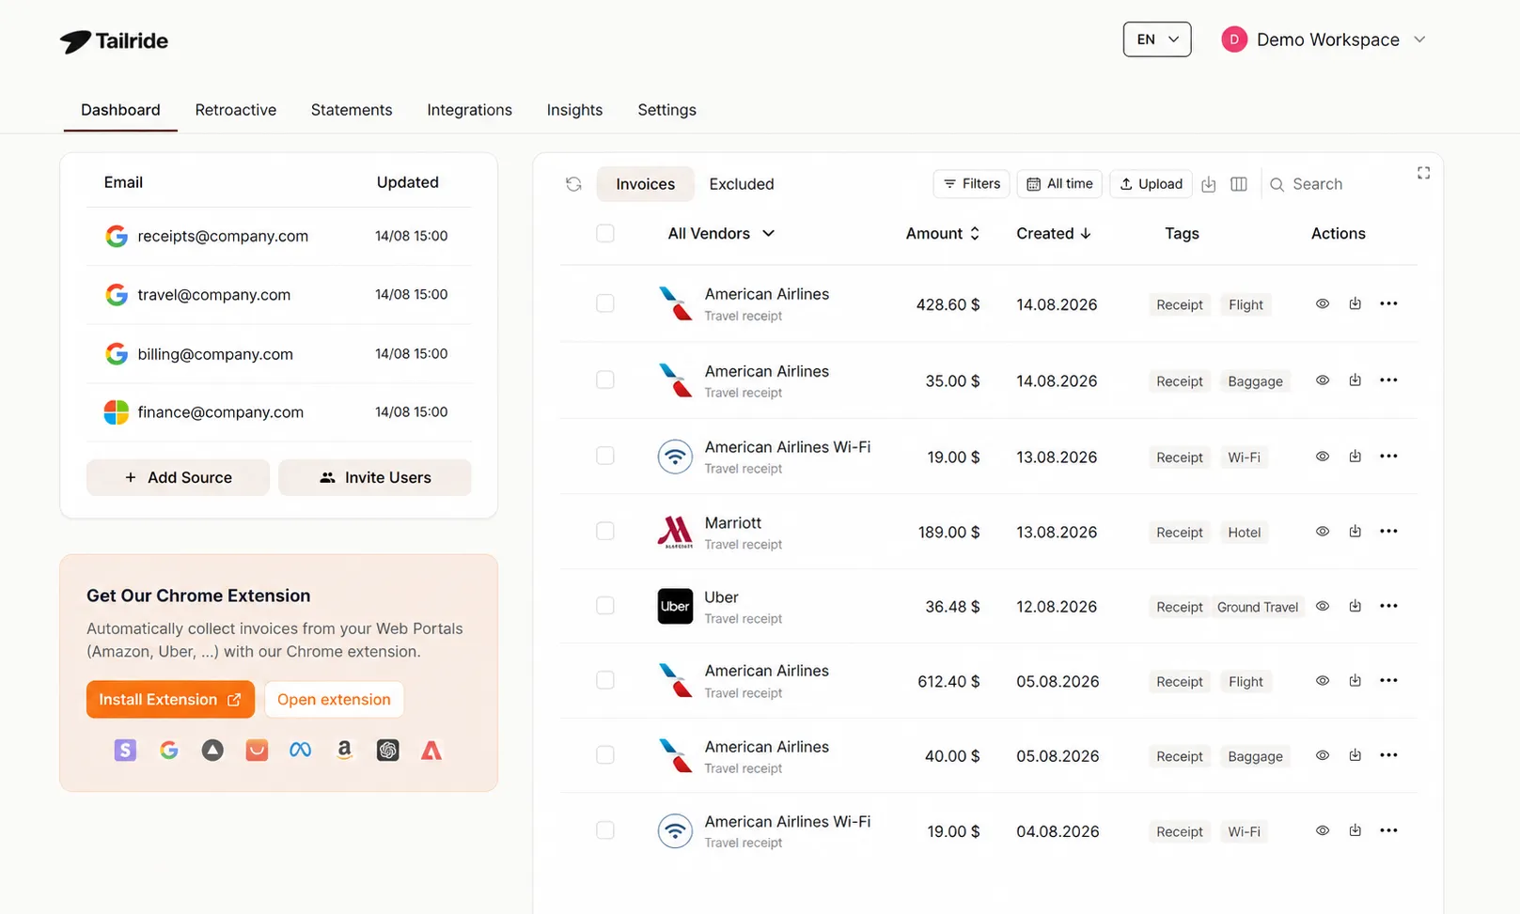The width and height of the screenshot is (1520, 914).
Task: Click the Upload button
Action: (x=1152, y=184)
